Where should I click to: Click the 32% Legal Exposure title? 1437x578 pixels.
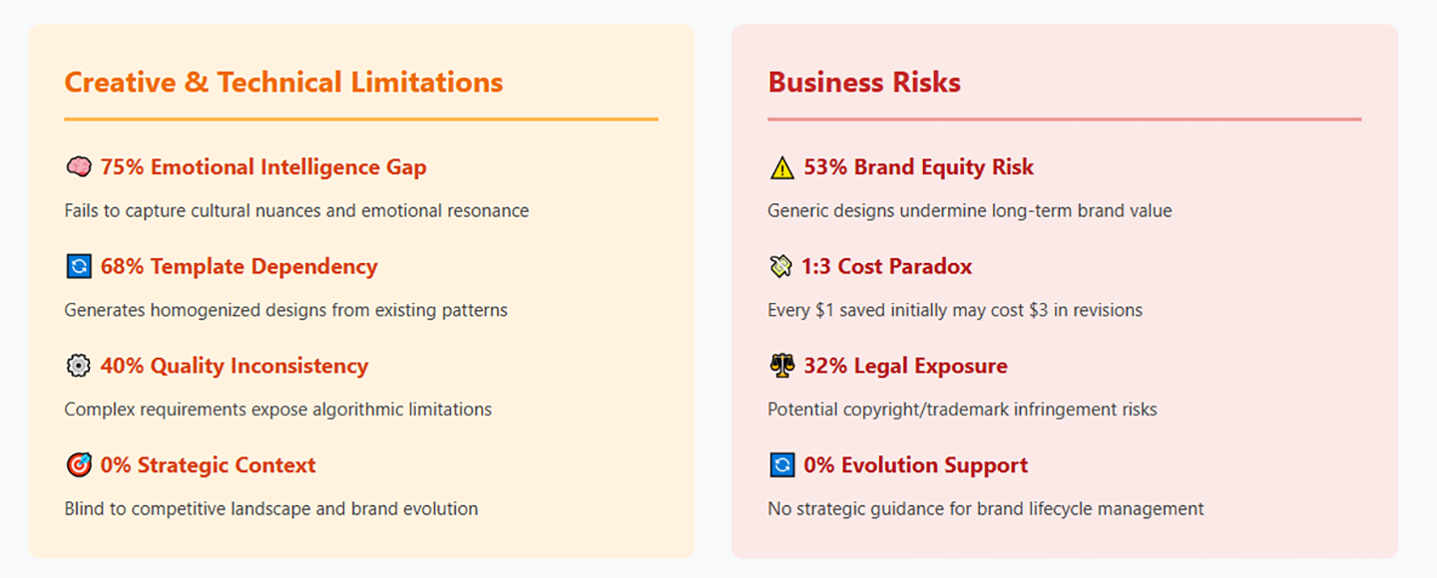click(x=906, y=367)
